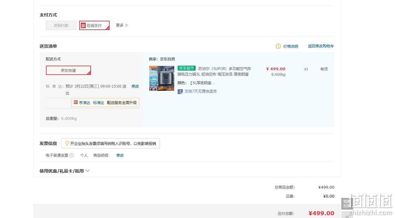Click the 配送服务全面升级 notice text

122,102
